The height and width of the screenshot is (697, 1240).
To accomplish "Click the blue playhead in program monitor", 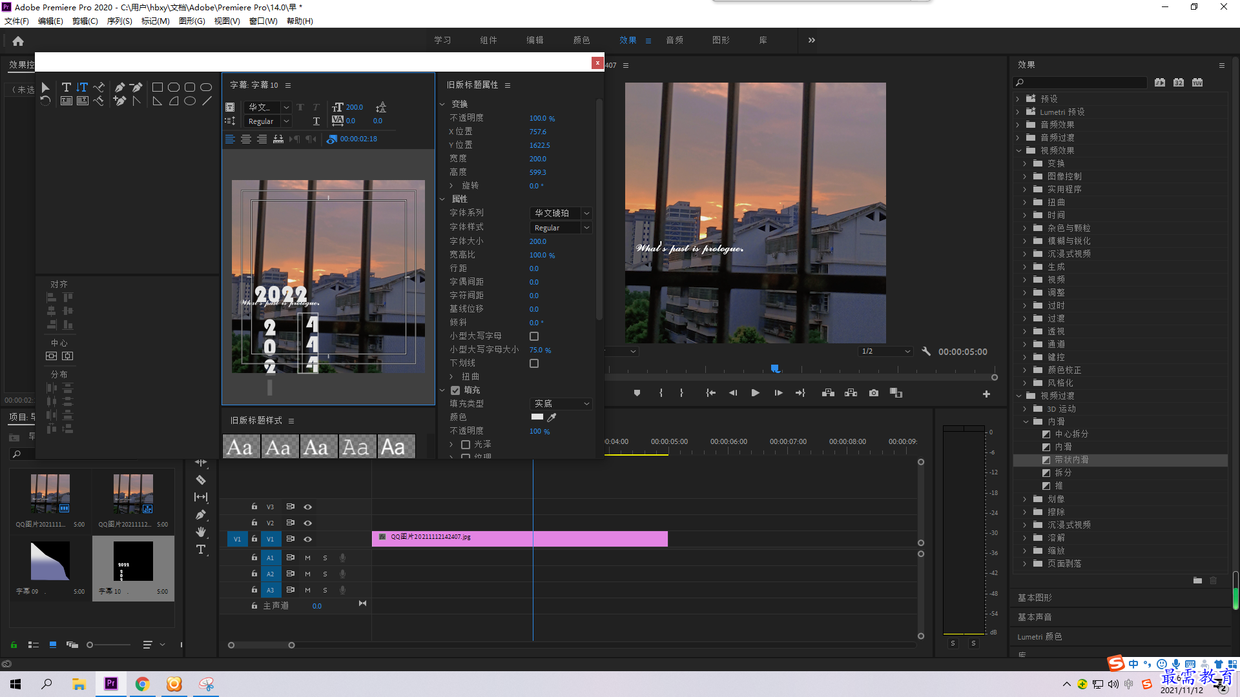I will pos(775,369).
